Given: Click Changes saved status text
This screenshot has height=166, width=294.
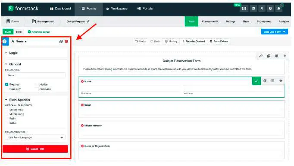Looking at the screenshot, I should coord(41,32).
